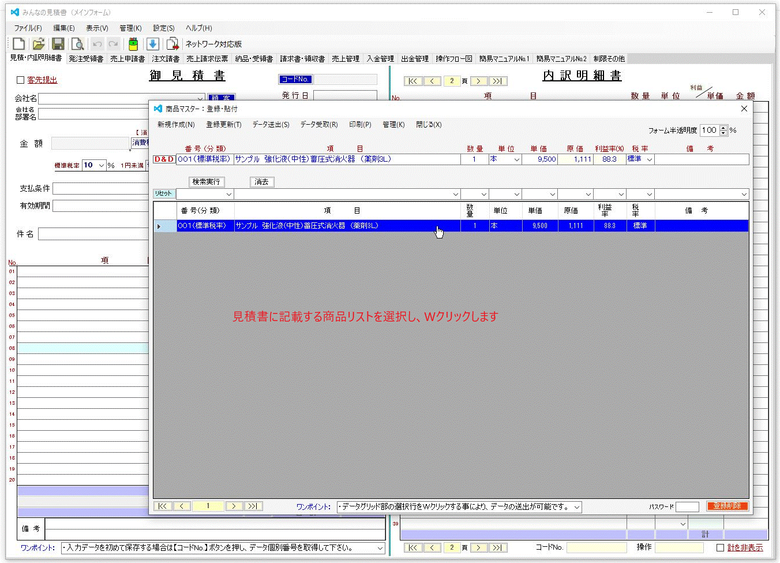
Task: Click the 原価 cell showing 1,111 in edit row
Action: click(x=575, y=159)
